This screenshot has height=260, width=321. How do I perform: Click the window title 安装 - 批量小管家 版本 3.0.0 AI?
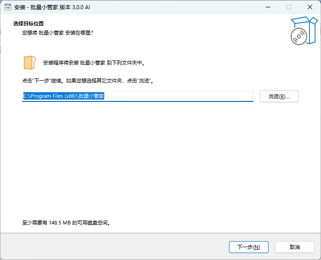point(55,7)
